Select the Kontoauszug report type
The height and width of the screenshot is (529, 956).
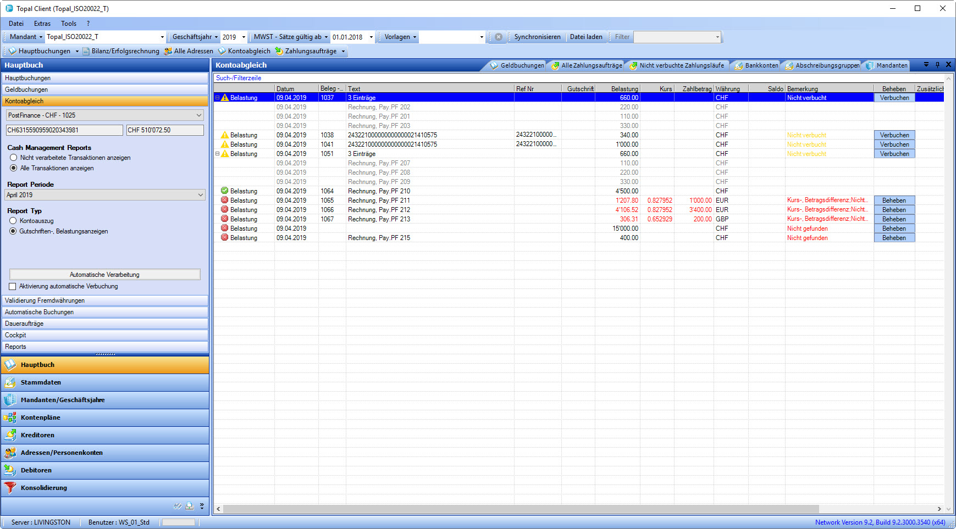pyautogui.click(x=14, y=221)
